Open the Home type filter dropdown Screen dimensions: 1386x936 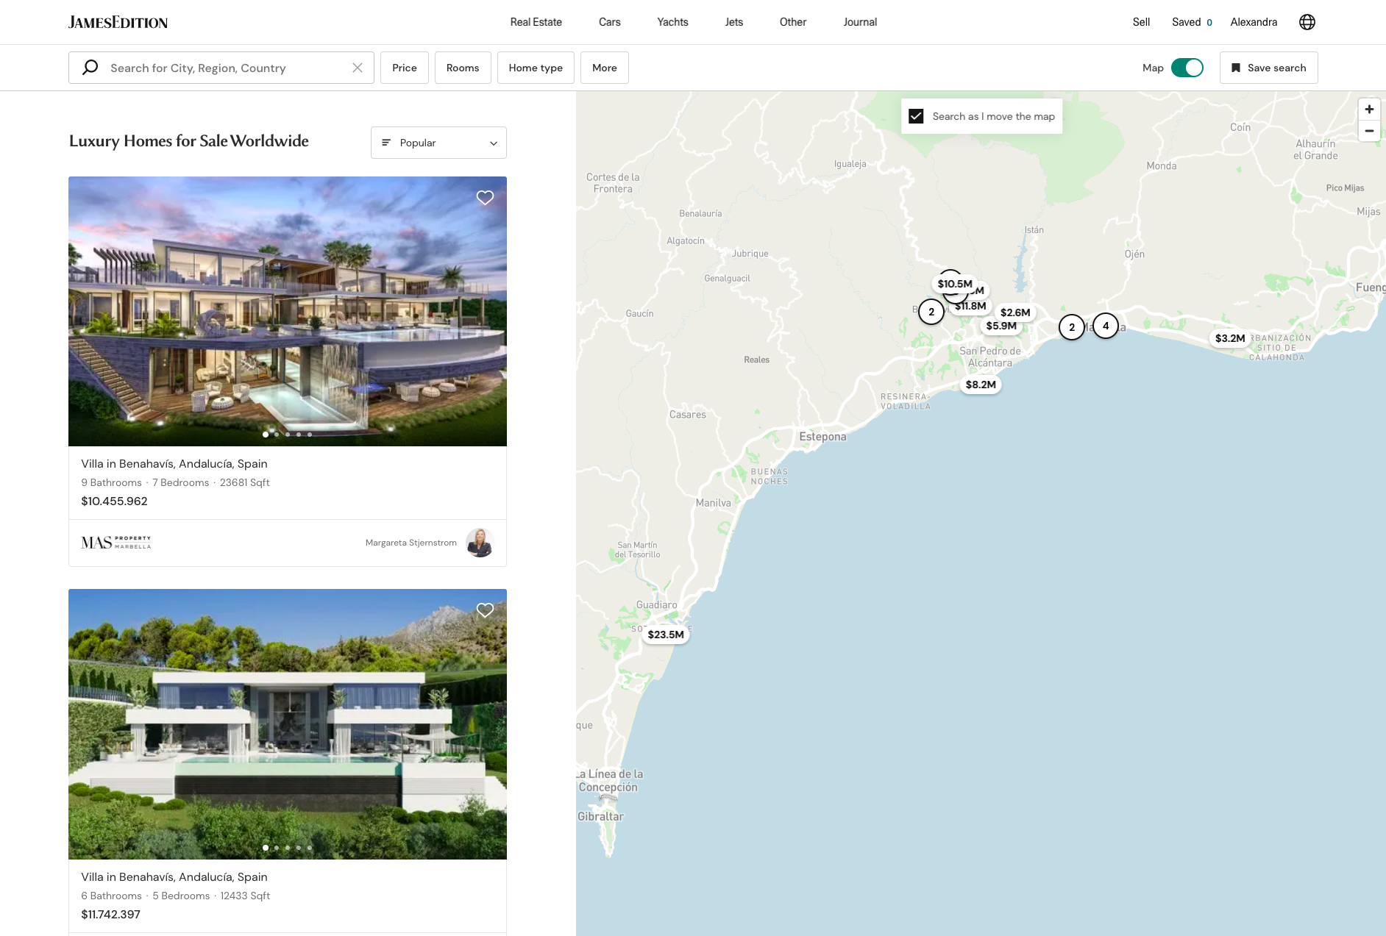[x=536, y=68]
